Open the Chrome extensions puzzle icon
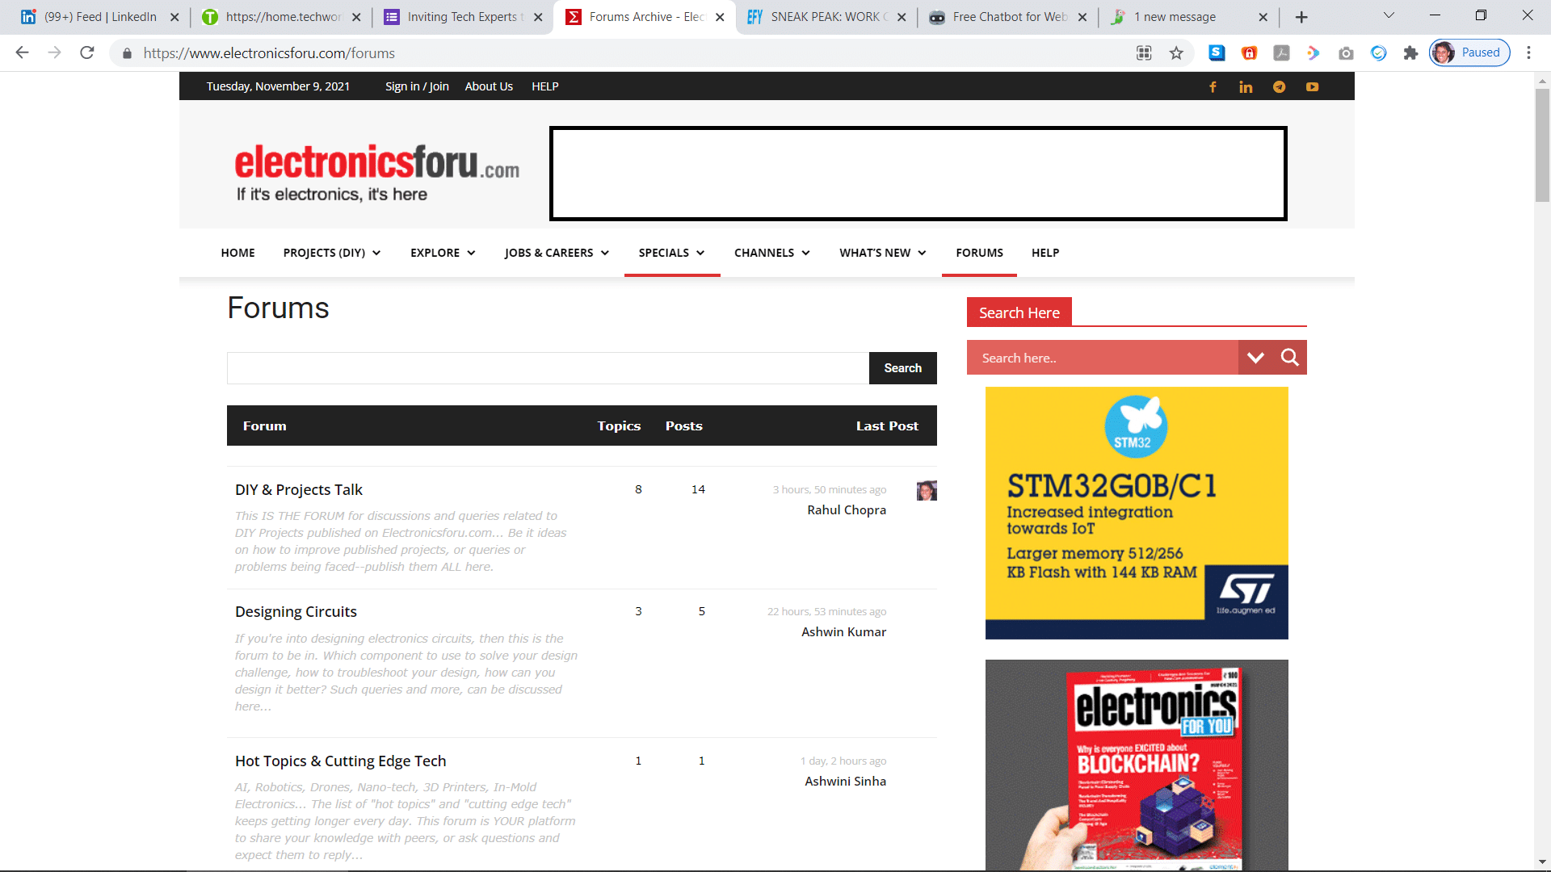This screenshot has width=1551, height=872. (x=1410, y=53)
